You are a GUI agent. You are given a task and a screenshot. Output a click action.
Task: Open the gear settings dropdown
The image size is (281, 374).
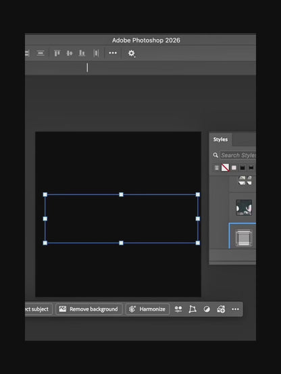[x=131, y=53]
